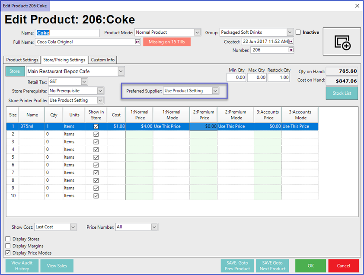364x275 pixels.
Task: Enable Display Stores checkbox
Action: [x=8, y=239]
